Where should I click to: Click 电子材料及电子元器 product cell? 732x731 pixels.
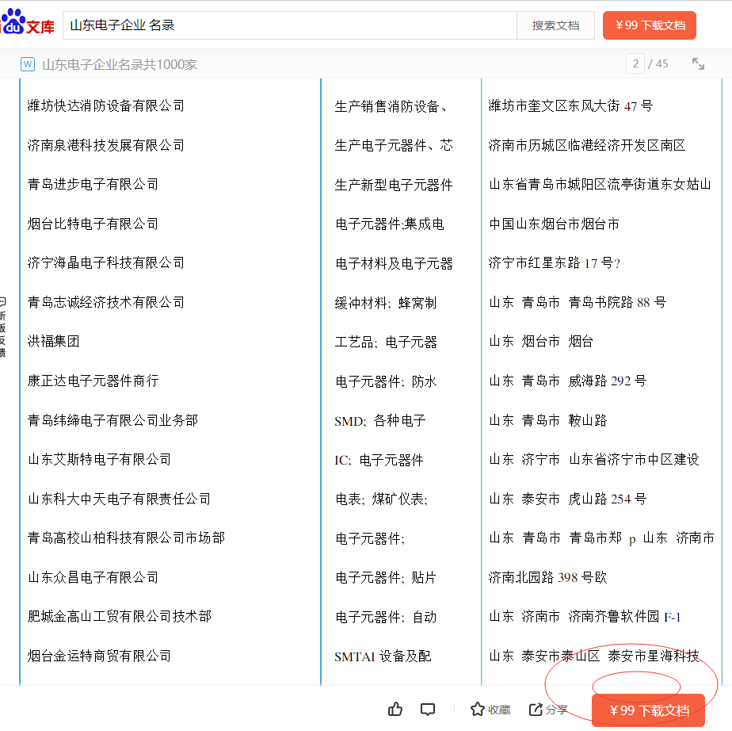tap(394, 263)
